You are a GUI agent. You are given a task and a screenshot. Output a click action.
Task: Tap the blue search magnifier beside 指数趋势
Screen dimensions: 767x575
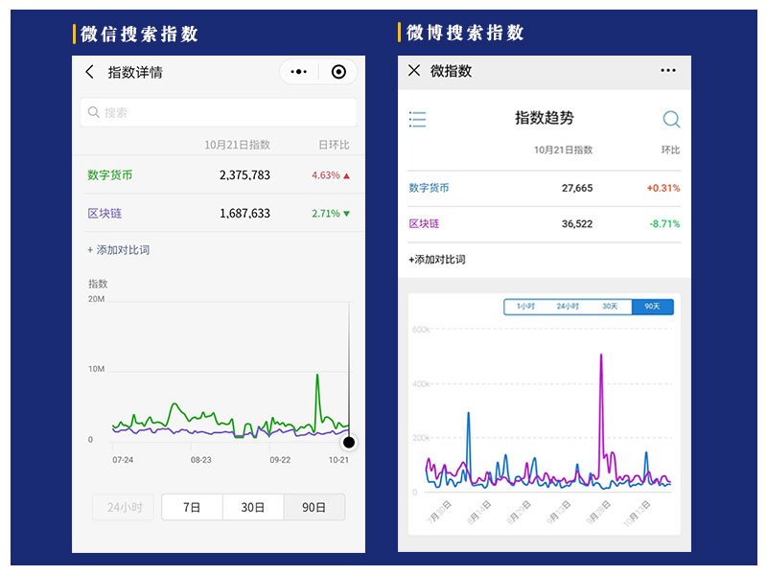tap(671, 119)
